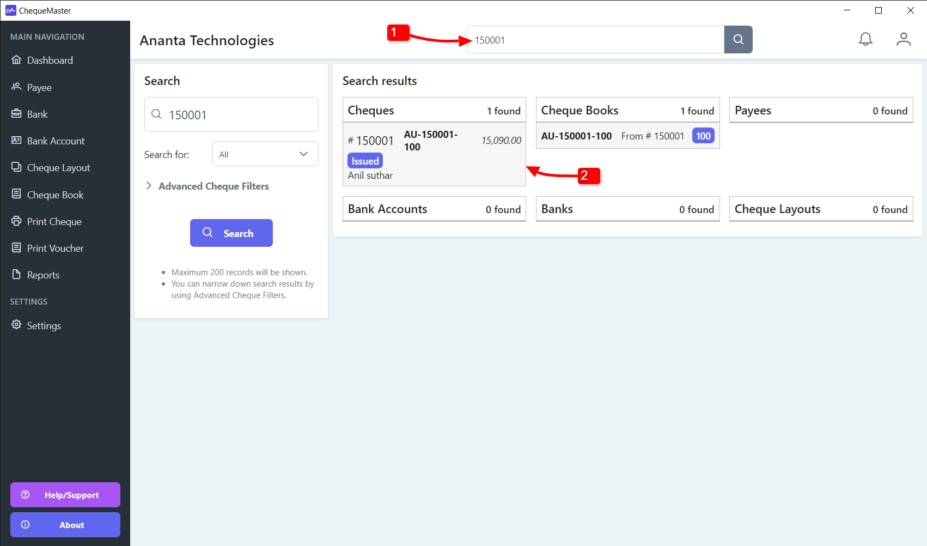The image size is (927, 546).
Task: Click the Bank Accounts results header
Action: (434, 209)
